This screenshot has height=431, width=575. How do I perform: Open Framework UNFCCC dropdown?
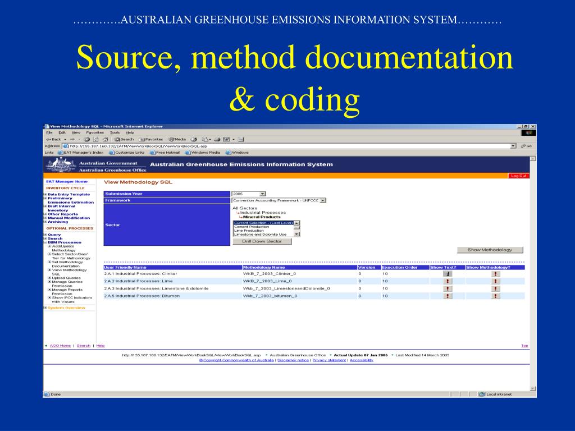279,200
